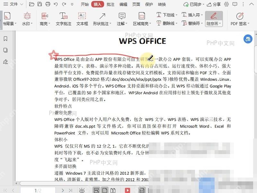Toggle the 随意画 freehand draw tool
The height and width of the screenshot is (193, 257).
(214, 19)
